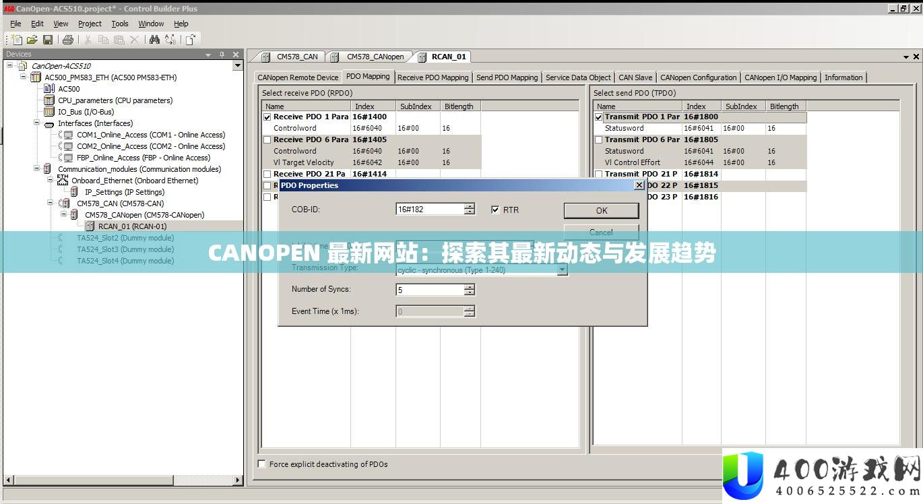Click the New Project toolbar icon
The height and width of the screenshot is (504, 923).
coord(18,40)
